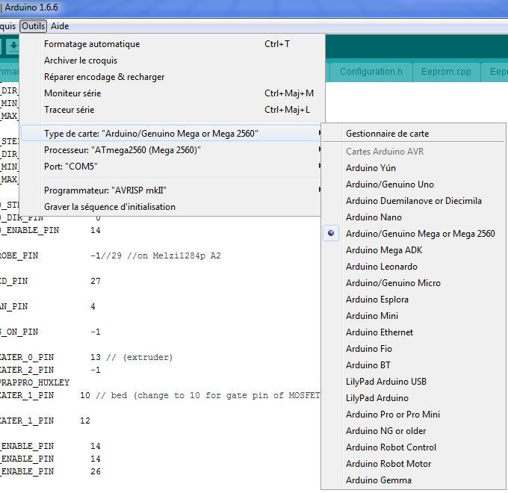This screenshot has width=508, height=493.
Task: Select Arduino NG or older
Action: [414, 431]
